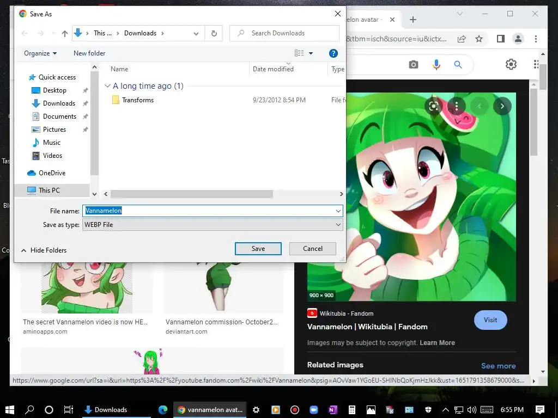
Task: Click the dialog help question mark icon
Action: coord(333,53)
